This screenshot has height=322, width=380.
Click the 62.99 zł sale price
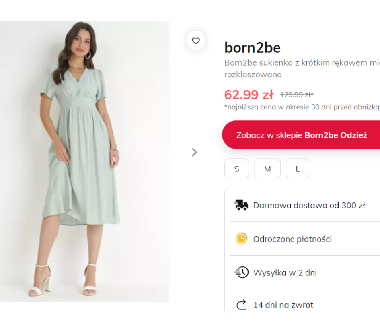tap(249, 95)
